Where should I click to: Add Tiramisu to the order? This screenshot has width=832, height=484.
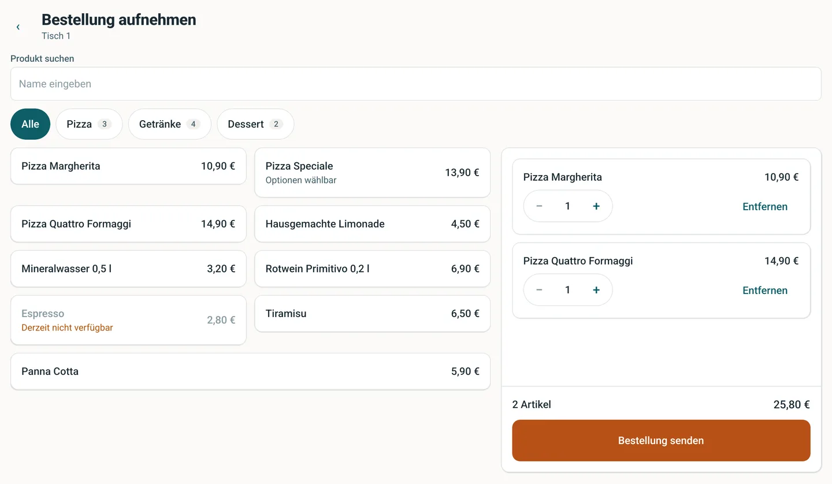pyautogui.click(x=372, y=314)
